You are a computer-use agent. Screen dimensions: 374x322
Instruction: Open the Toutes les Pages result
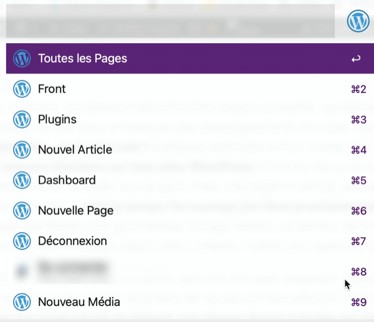tap(190, 58)
